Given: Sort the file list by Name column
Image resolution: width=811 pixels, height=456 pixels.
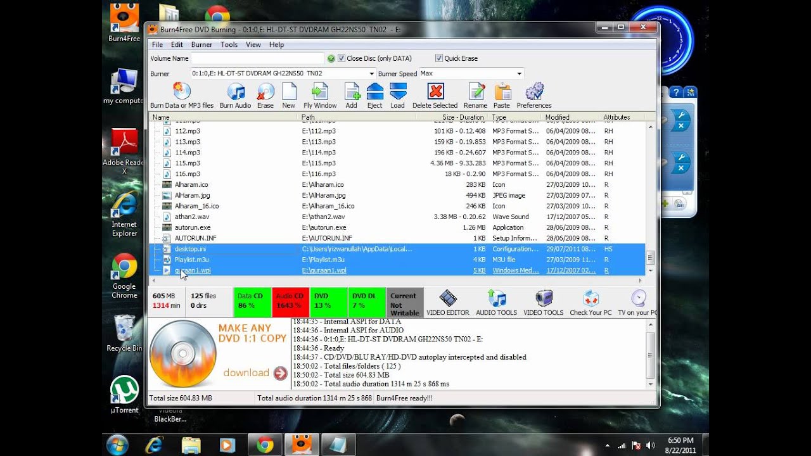Looking at the screenshot, I should (224, 117).
